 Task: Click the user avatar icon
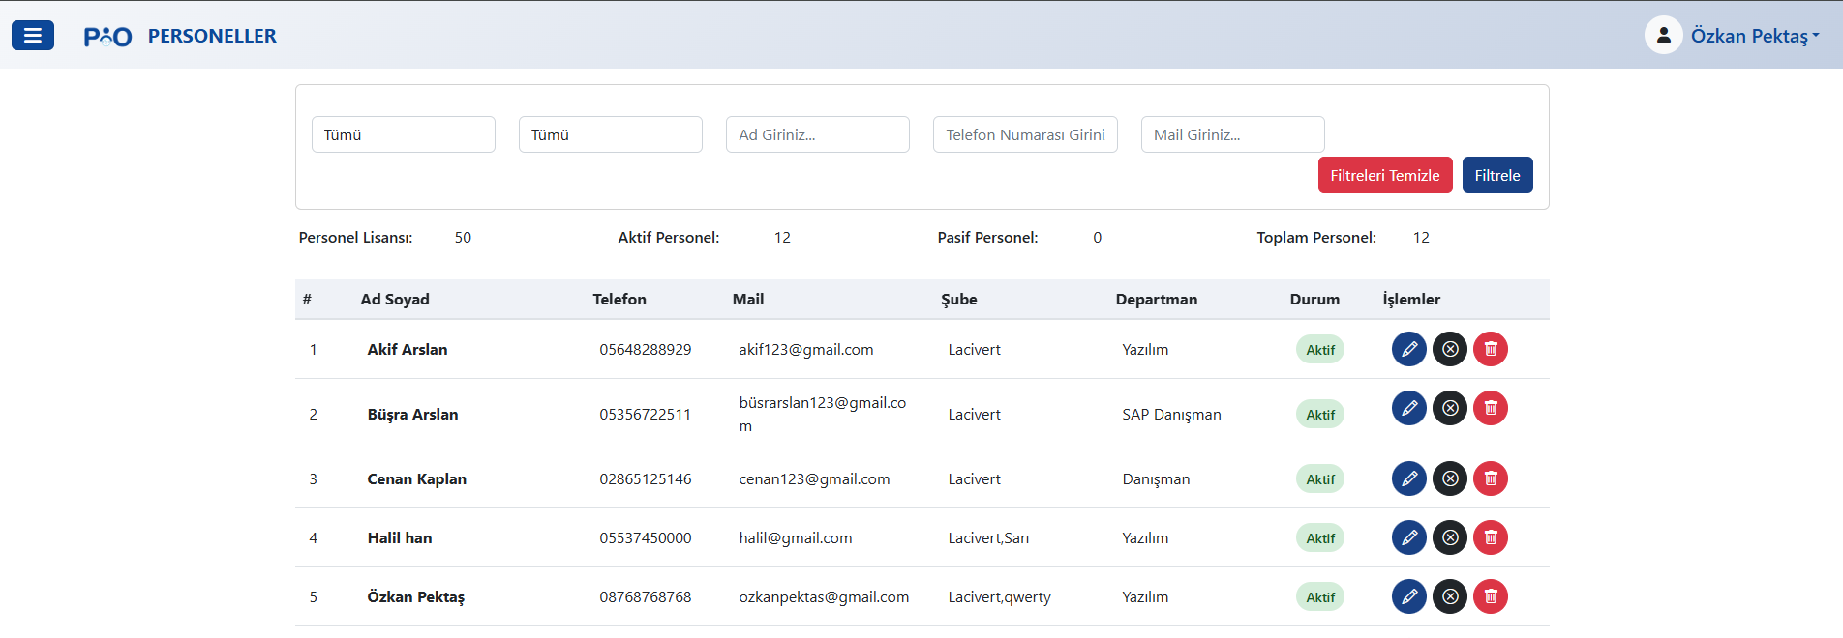(x=1663, y=36)
